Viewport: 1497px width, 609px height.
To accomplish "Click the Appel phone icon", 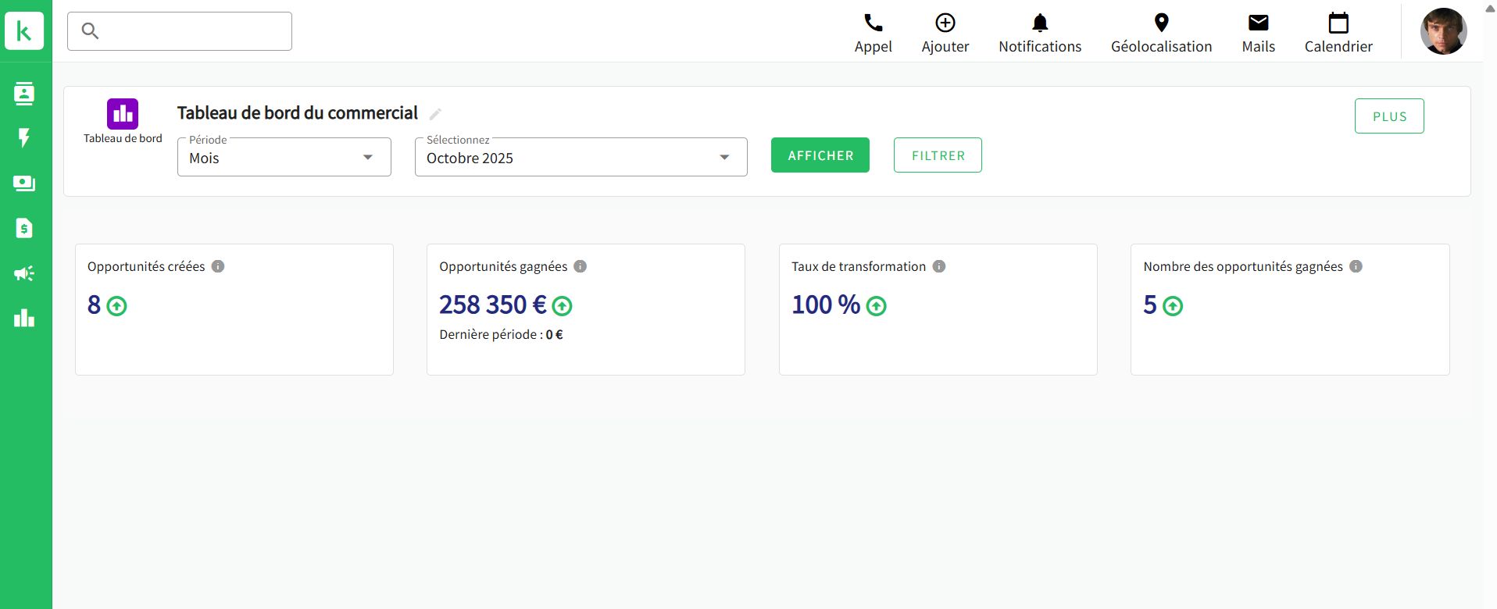I will click(873, 23).
